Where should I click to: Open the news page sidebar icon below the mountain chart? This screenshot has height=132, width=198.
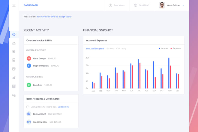click(14, 51)
